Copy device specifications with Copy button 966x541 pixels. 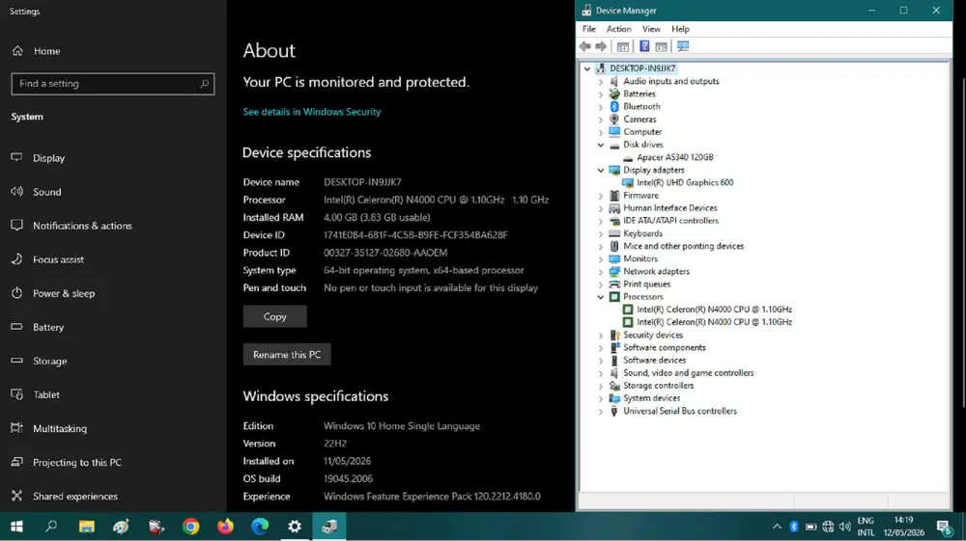tap(274, 316)
